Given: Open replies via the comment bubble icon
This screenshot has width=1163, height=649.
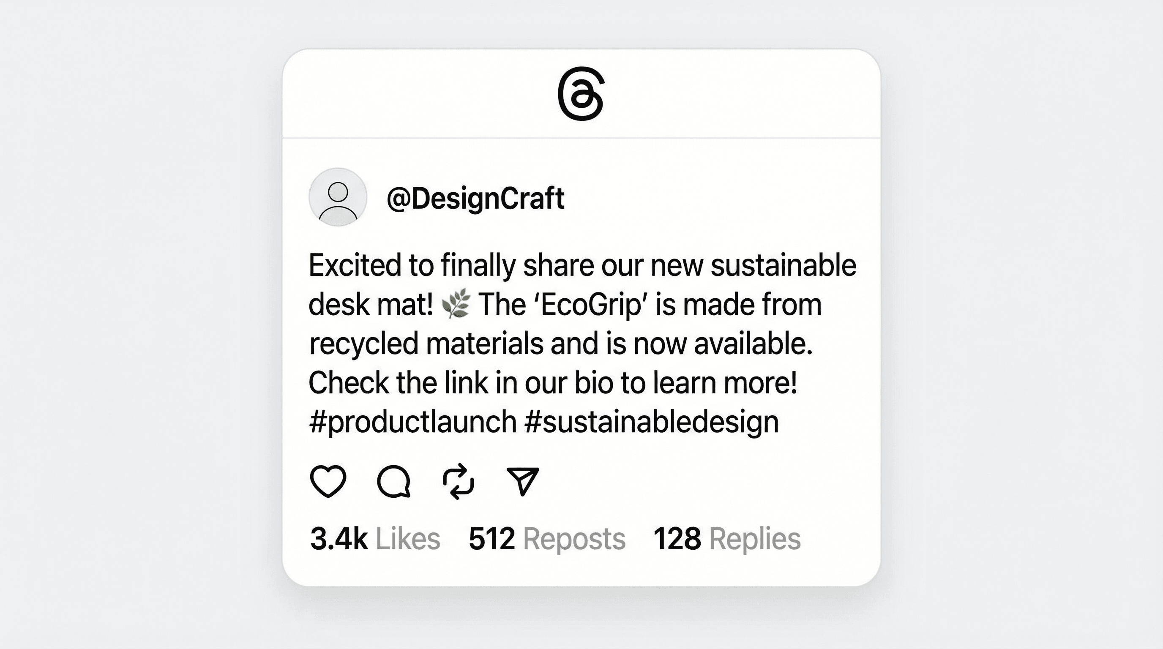Looking at the screenshot, I should (x=394, y=481).
